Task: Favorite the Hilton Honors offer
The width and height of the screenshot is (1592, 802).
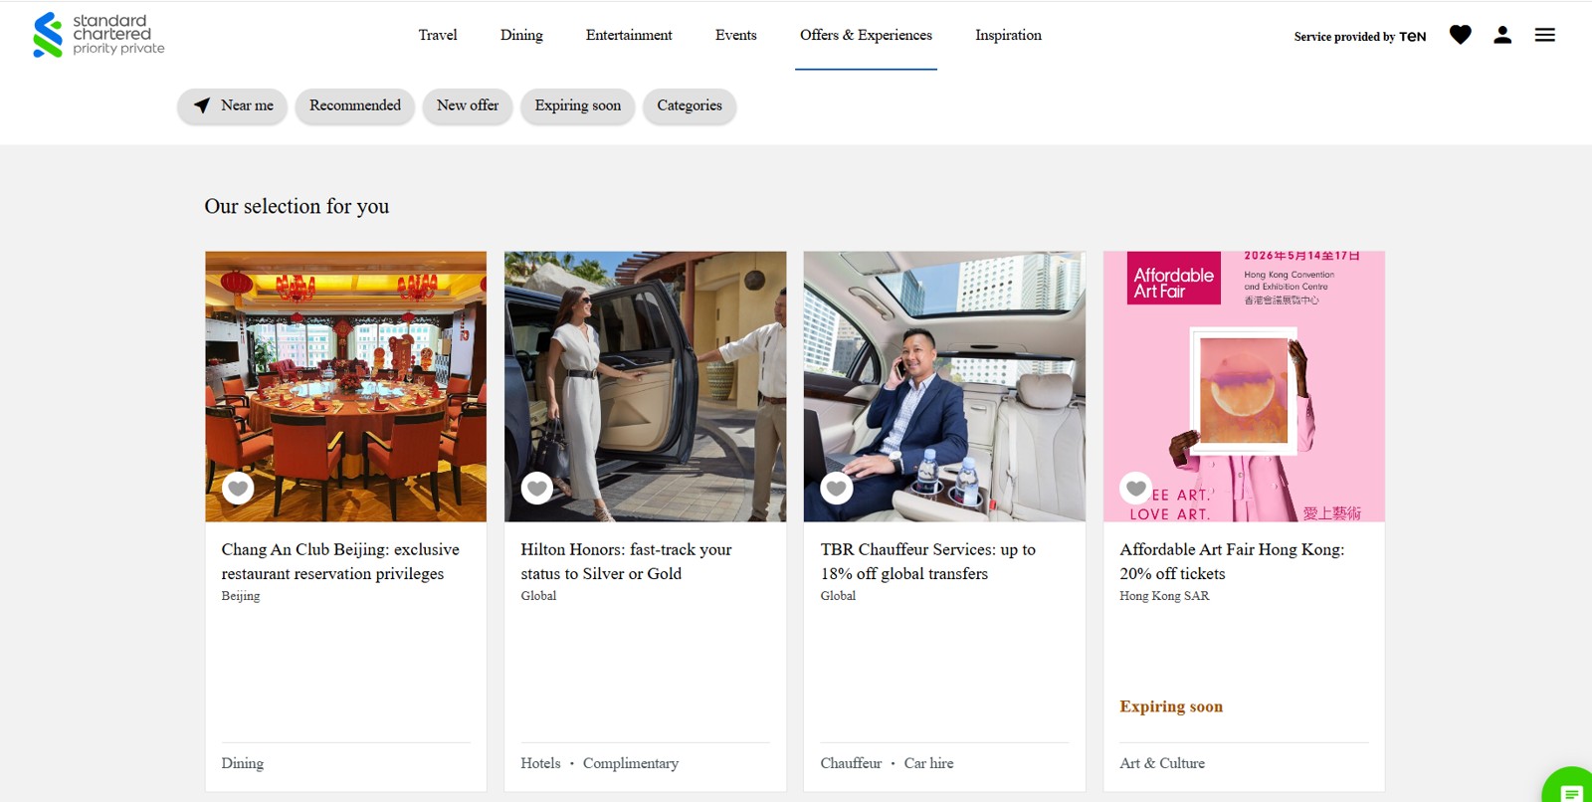Action: [537, 488]
